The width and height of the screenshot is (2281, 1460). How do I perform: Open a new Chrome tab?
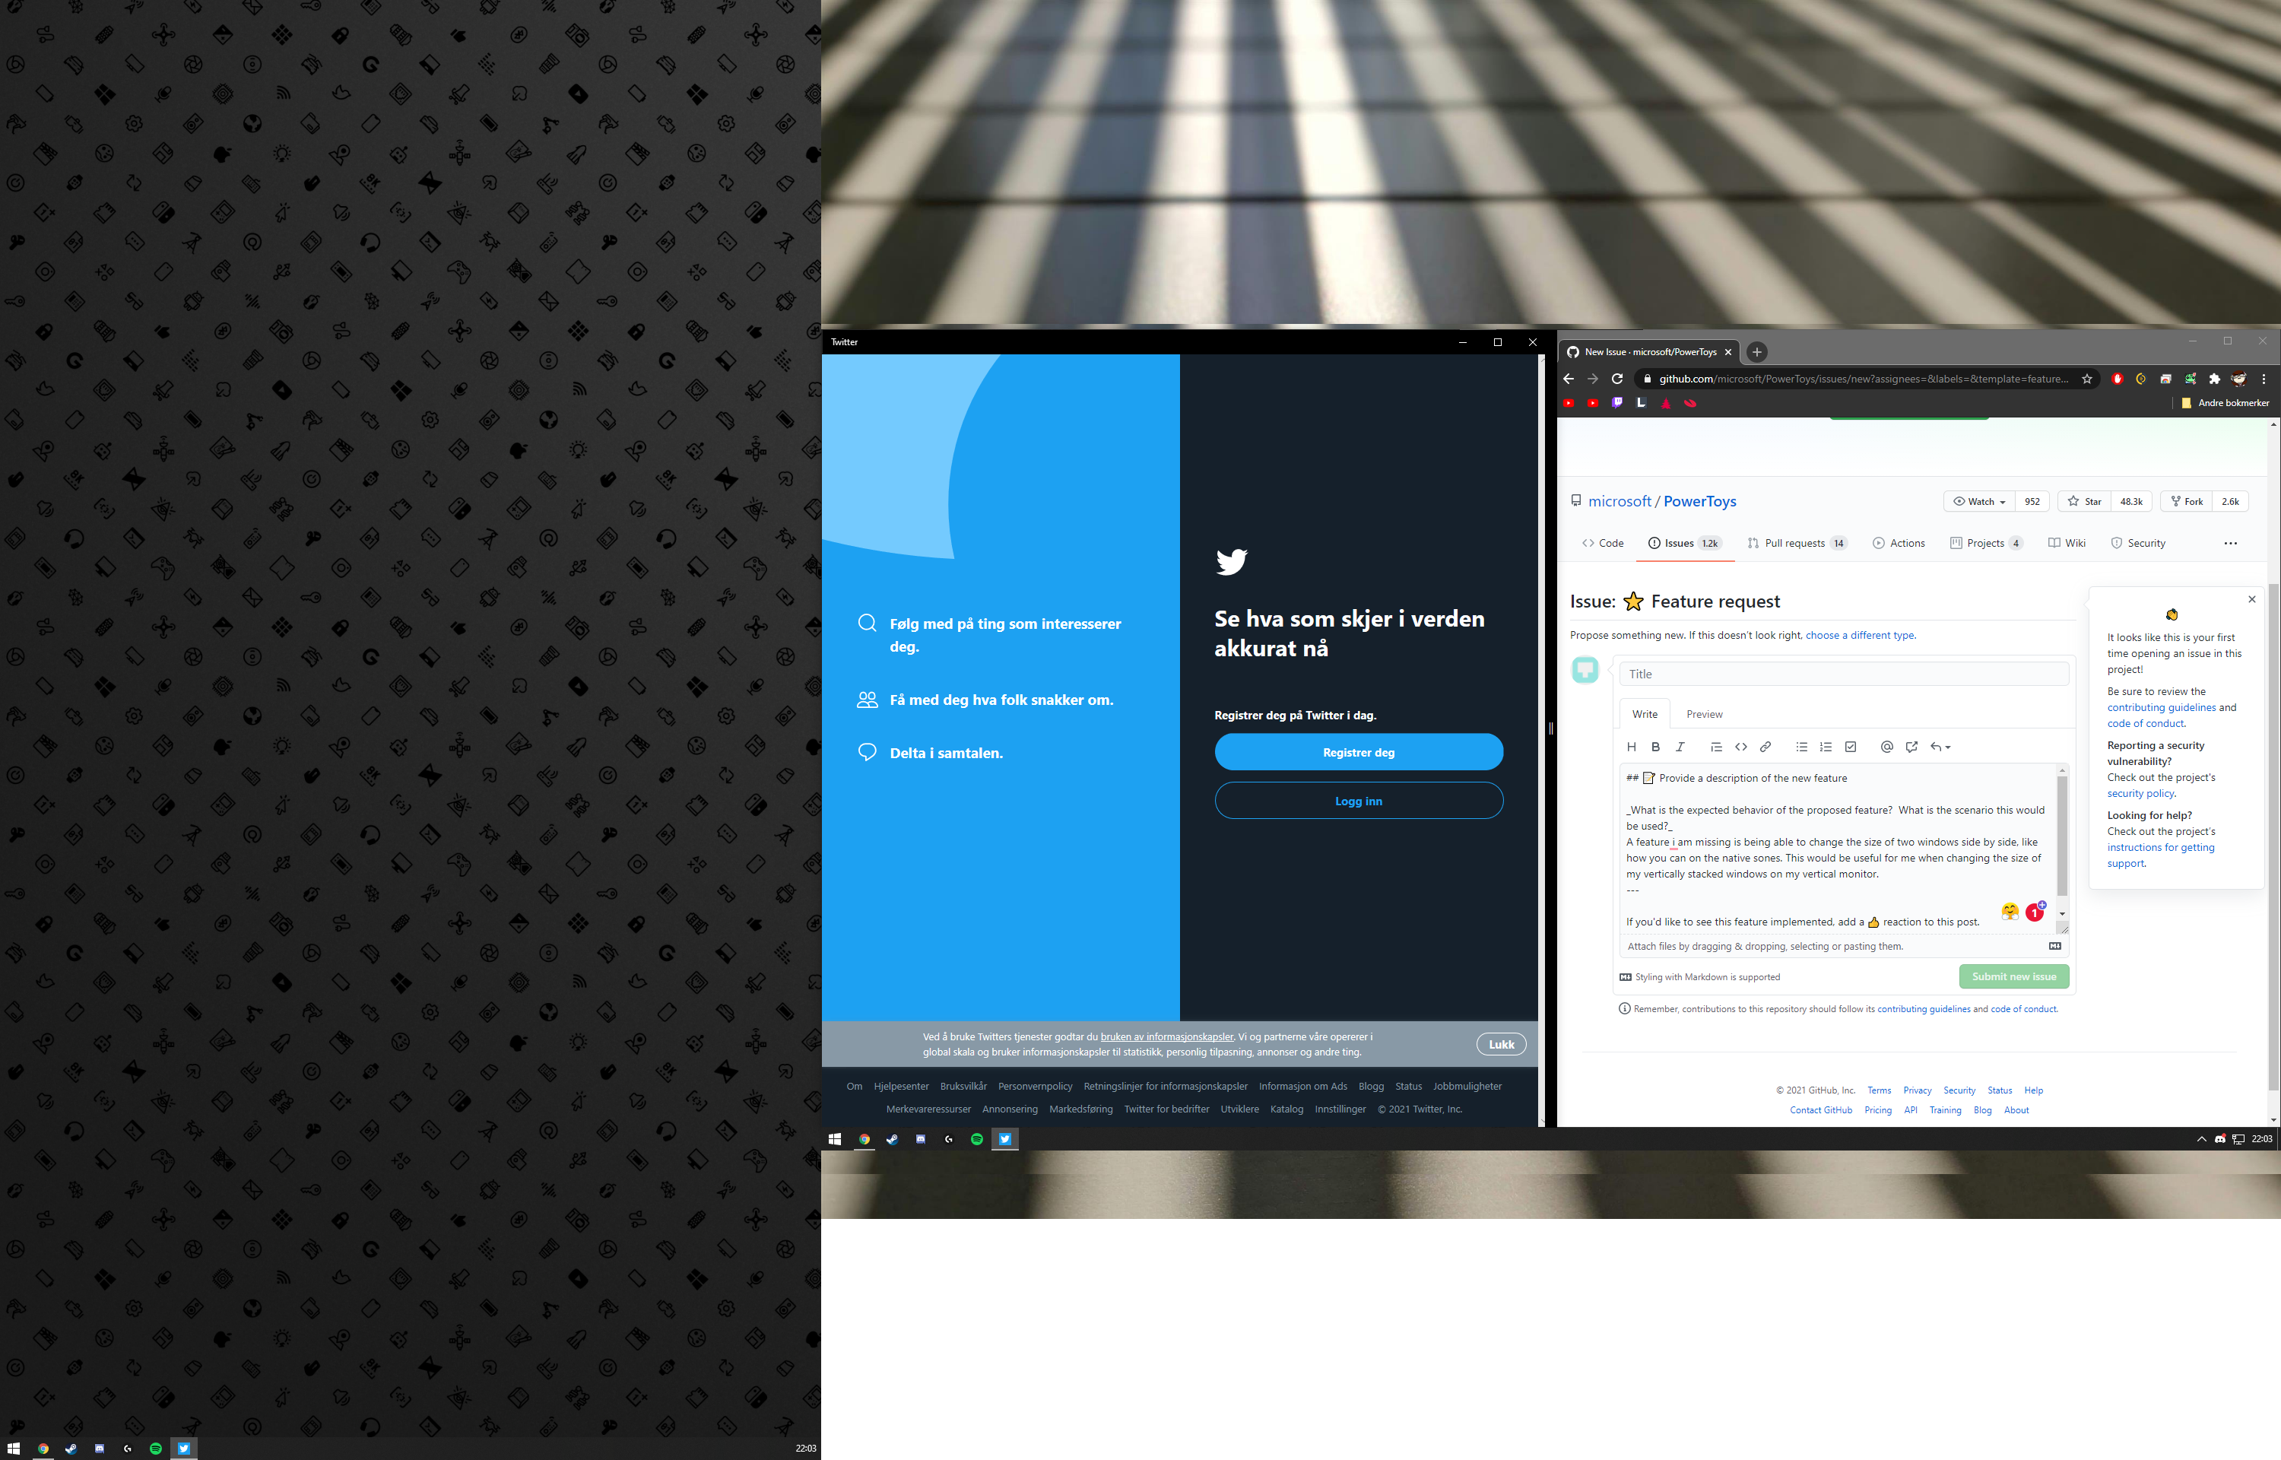pos(1757,353)
